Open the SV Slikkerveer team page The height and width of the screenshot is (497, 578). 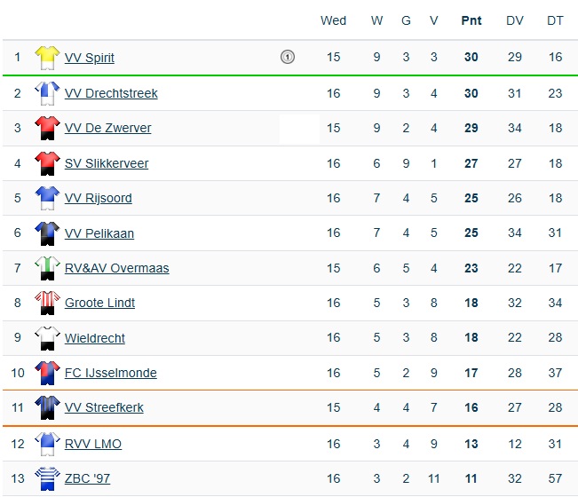107,163
